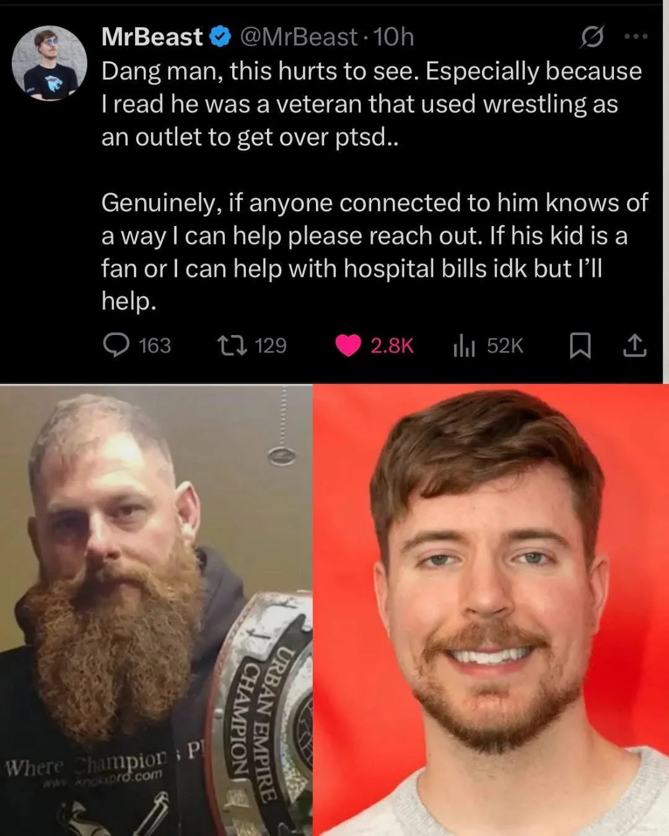
Task: Click the MrBeast display name
Action: [152, 37]
